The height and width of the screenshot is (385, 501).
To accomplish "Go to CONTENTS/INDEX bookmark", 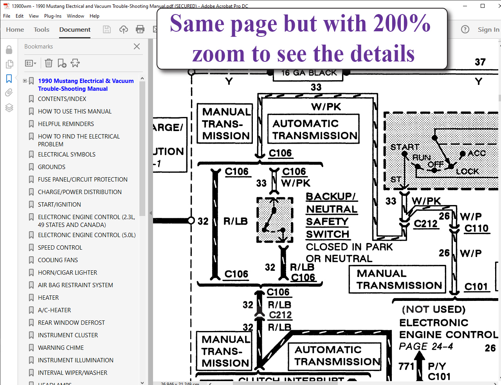I will pos(62,99).
